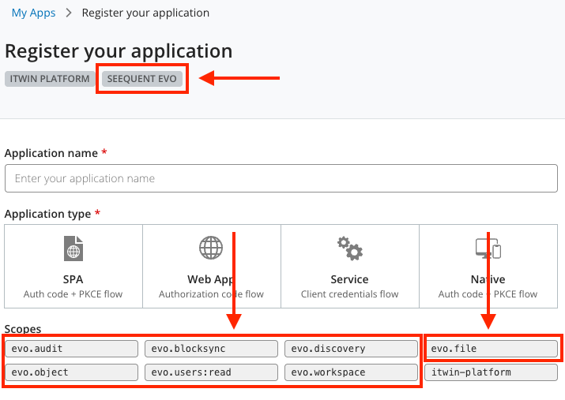Enable the evo.workspace scope

(351, 372)
